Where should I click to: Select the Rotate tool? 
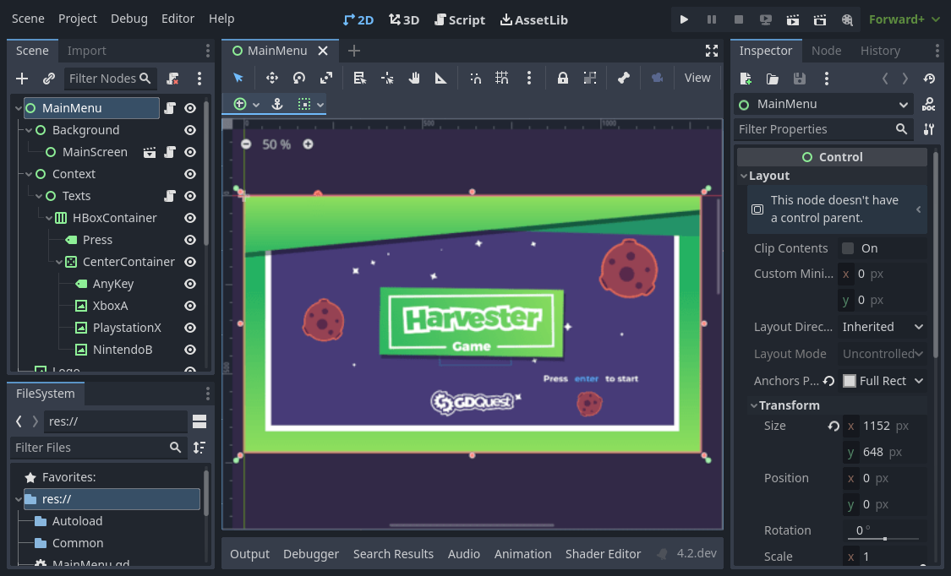pos(298,78)
